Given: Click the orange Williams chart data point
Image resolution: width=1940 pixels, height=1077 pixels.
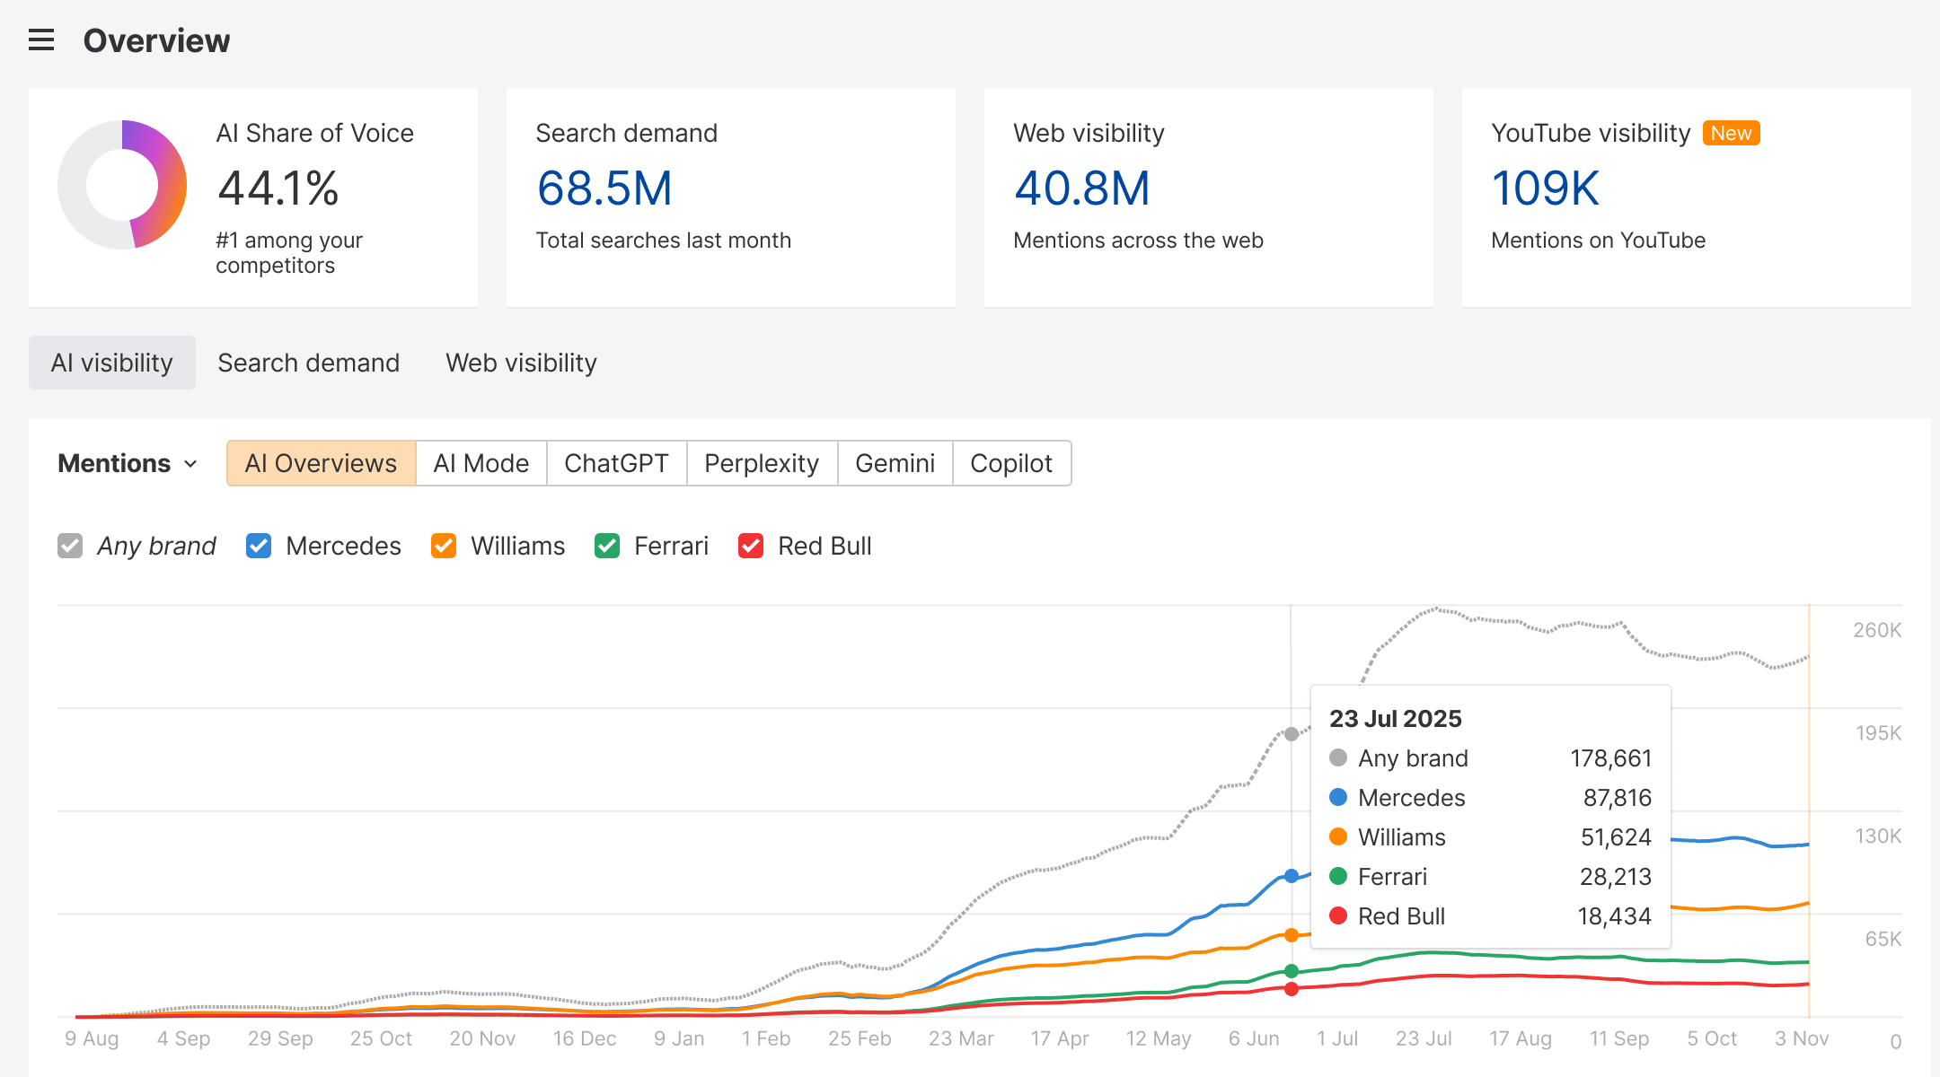Looking at the screenshot, I should pyautogui.click(x=1292, y=935).
